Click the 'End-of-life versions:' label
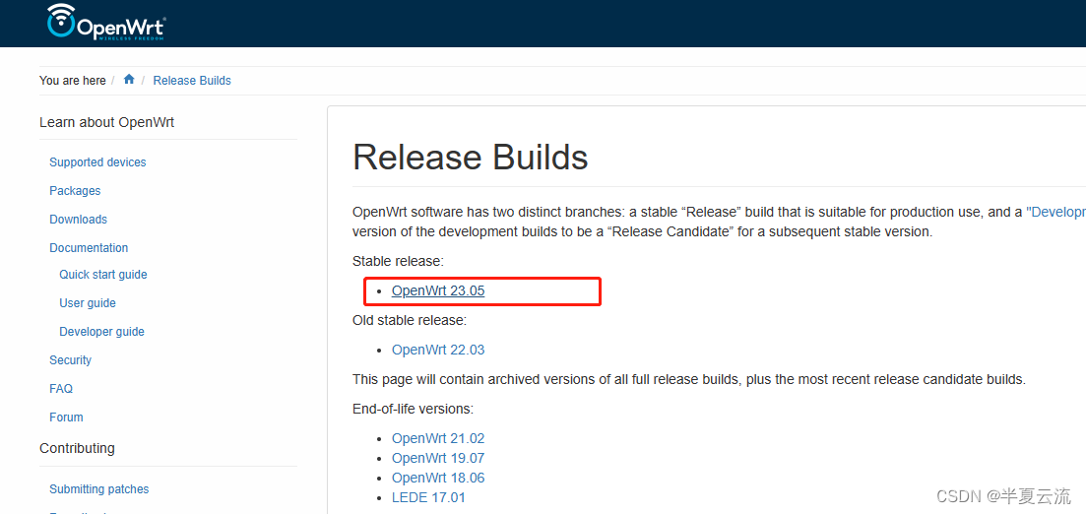The height and width of the screenshot is (514, 1086). 413,409
